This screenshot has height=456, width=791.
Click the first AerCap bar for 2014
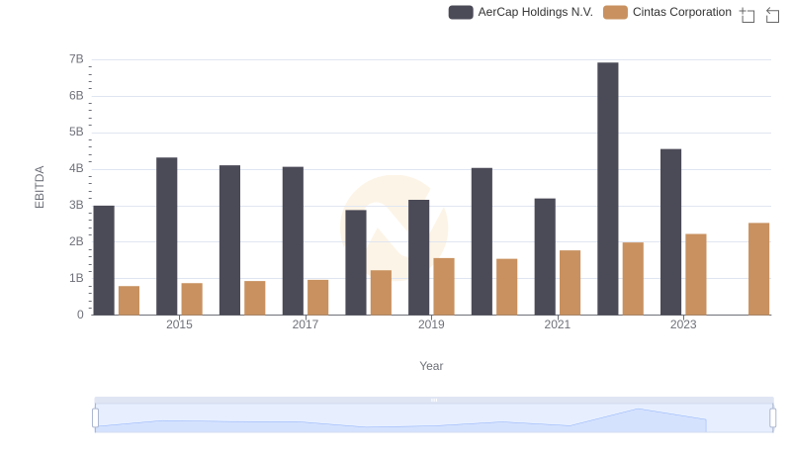pos(104,260)
